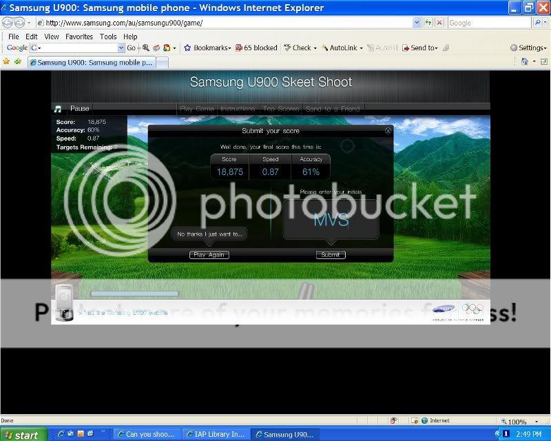This screenshot has height=441, width=551.
Task: Expand the Quick Launch overflow chevron
Action: click(103, 432)
